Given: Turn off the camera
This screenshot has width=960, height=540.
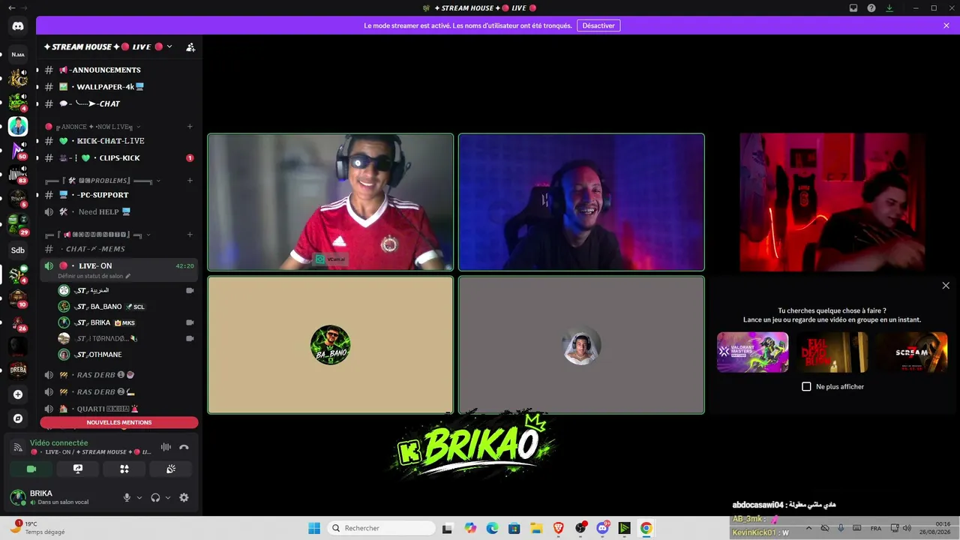Looking at the screenshot, I should pos(31,469).
